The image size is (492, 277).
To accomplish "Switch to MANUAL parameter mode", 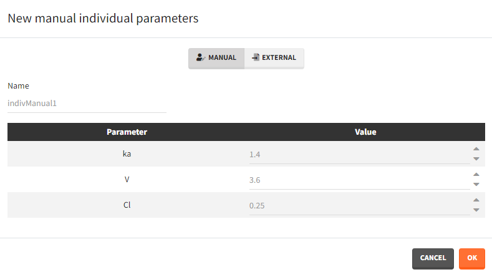I will coord(216,58).
